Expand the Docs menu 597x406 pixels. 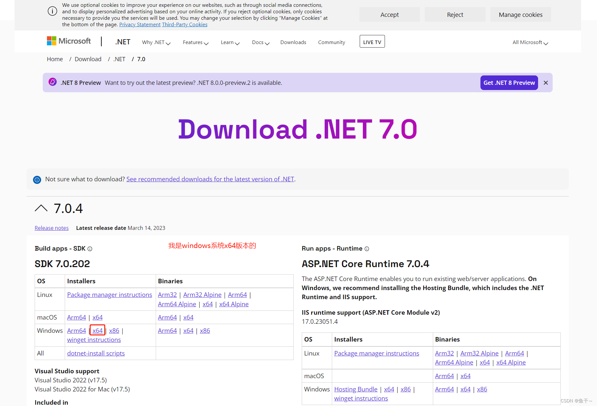(x=261, y=42)
